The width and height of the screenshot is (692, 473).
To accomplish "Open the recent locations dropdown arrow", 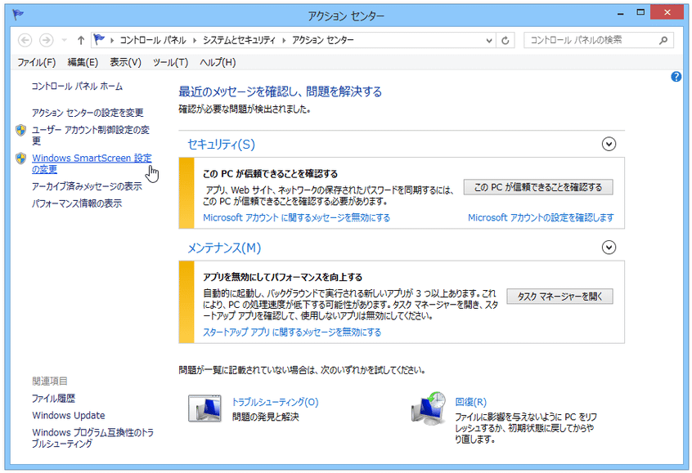I will tap(65, 41).
